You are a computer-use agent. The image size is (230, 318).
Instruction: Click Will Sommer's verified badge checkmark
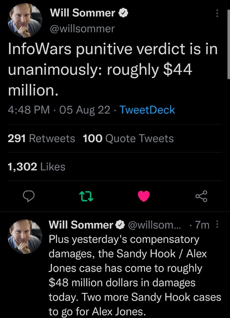pos(123,13)
